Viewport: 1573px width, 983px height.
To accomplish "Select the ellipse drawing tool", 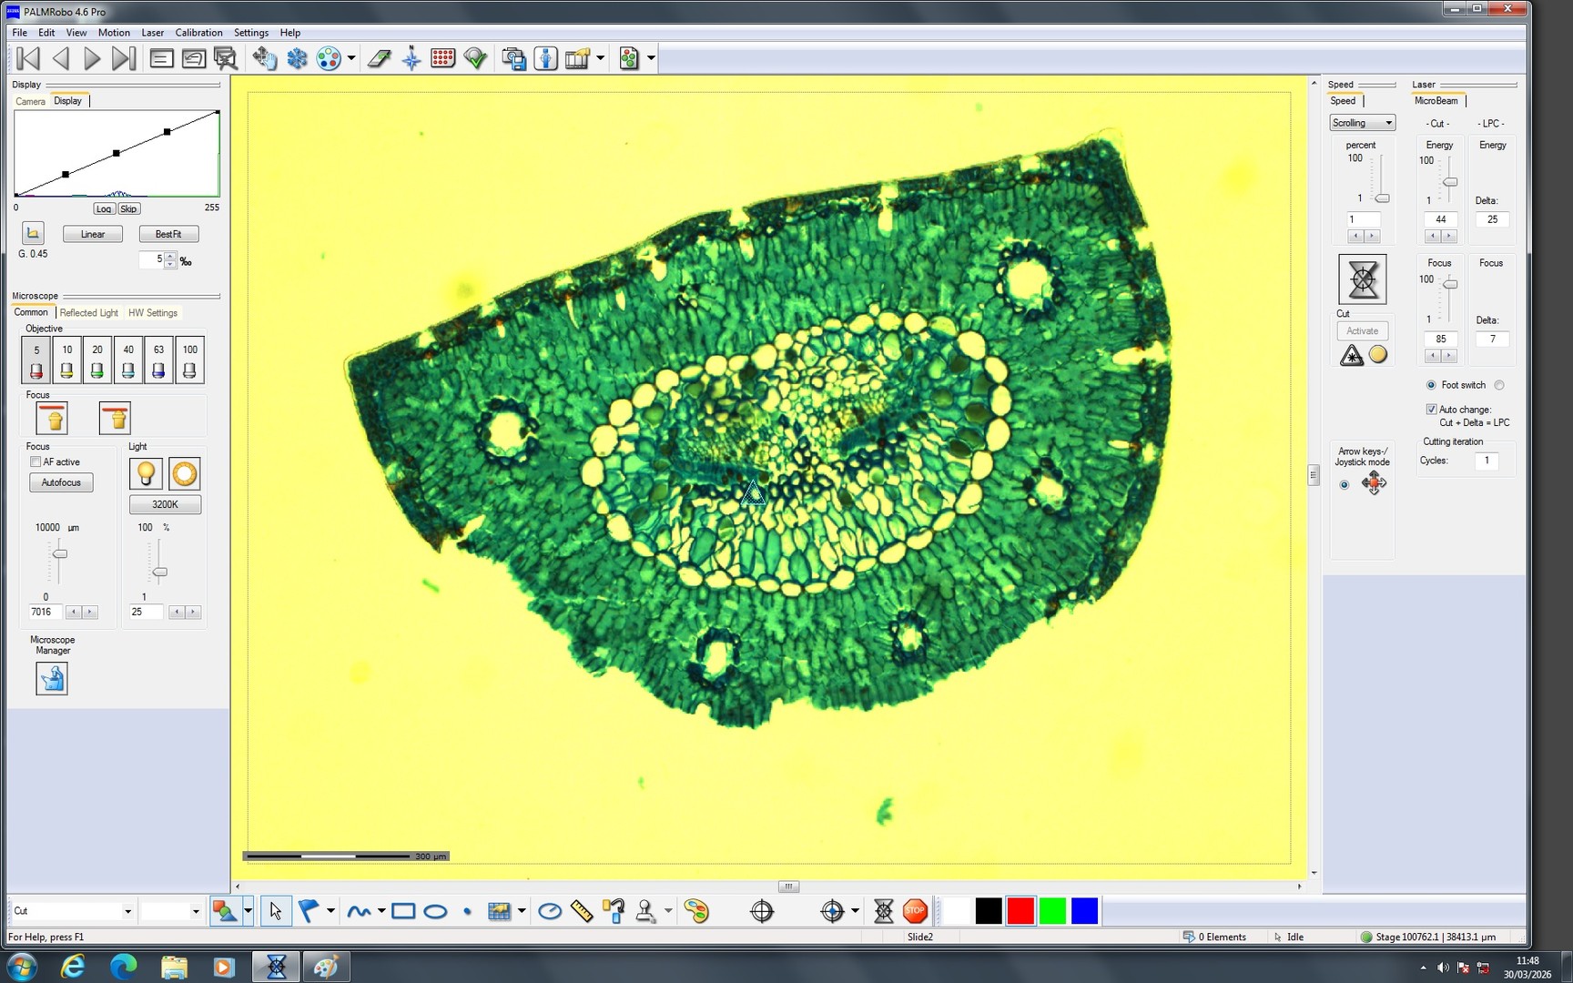I will pyautogui.click(x=435, y=910).
